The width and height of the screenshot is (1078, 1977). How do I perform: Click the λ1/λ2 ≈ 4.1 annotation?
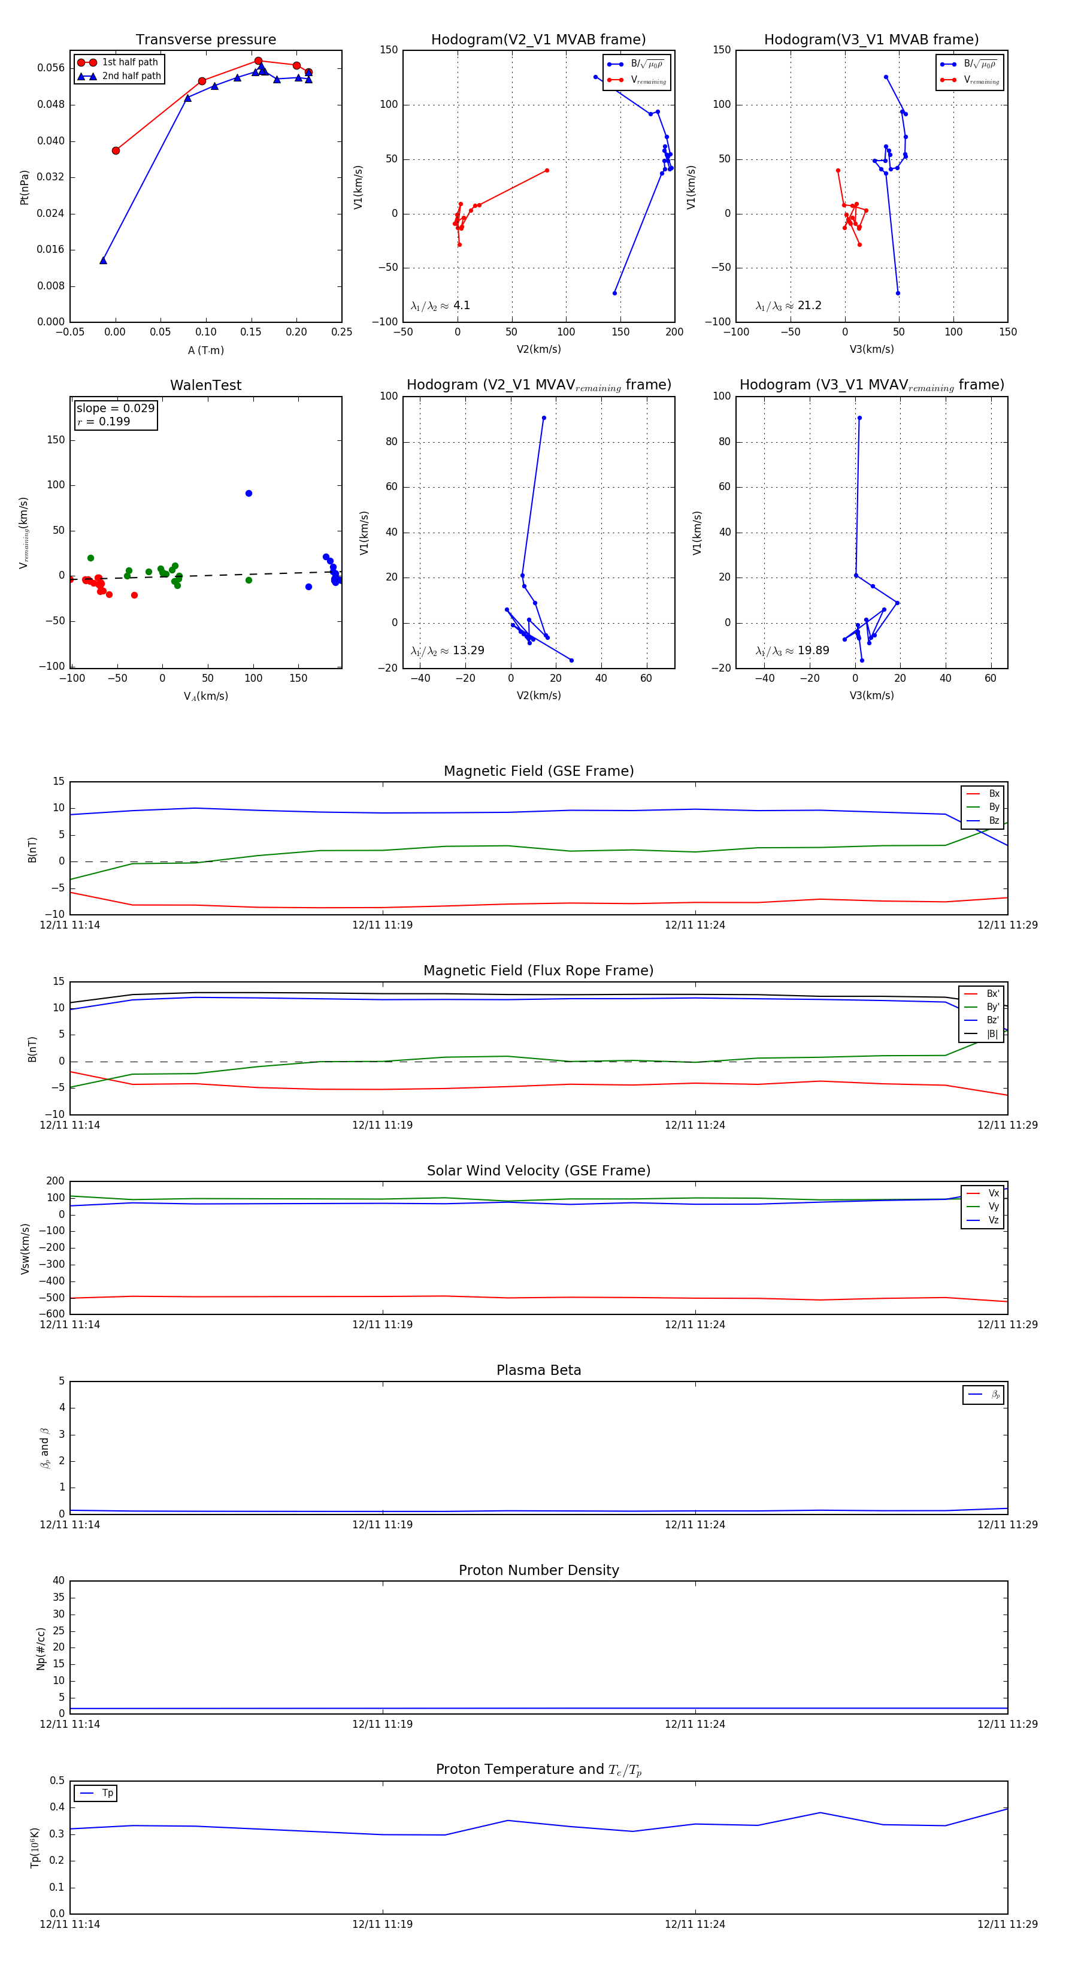pos(440,306)
